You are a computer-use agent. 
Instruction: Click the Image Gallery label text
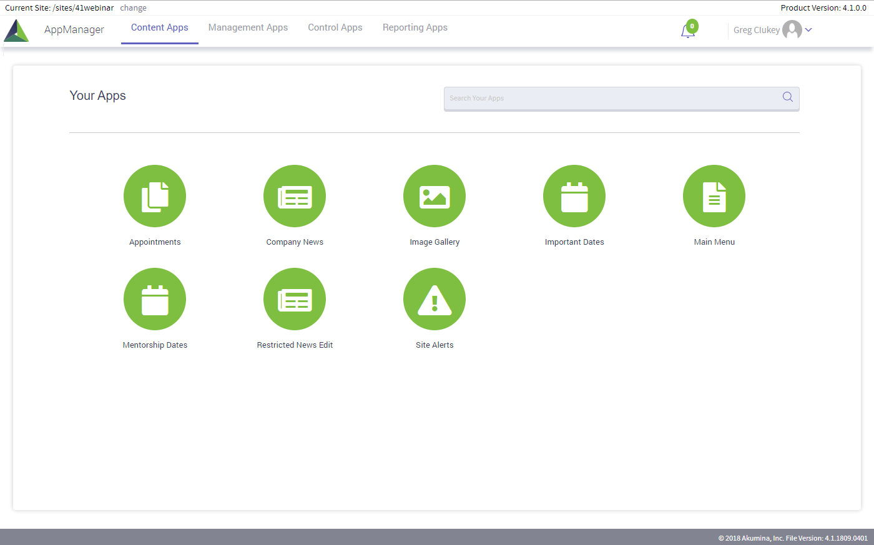tap(435, 242)
